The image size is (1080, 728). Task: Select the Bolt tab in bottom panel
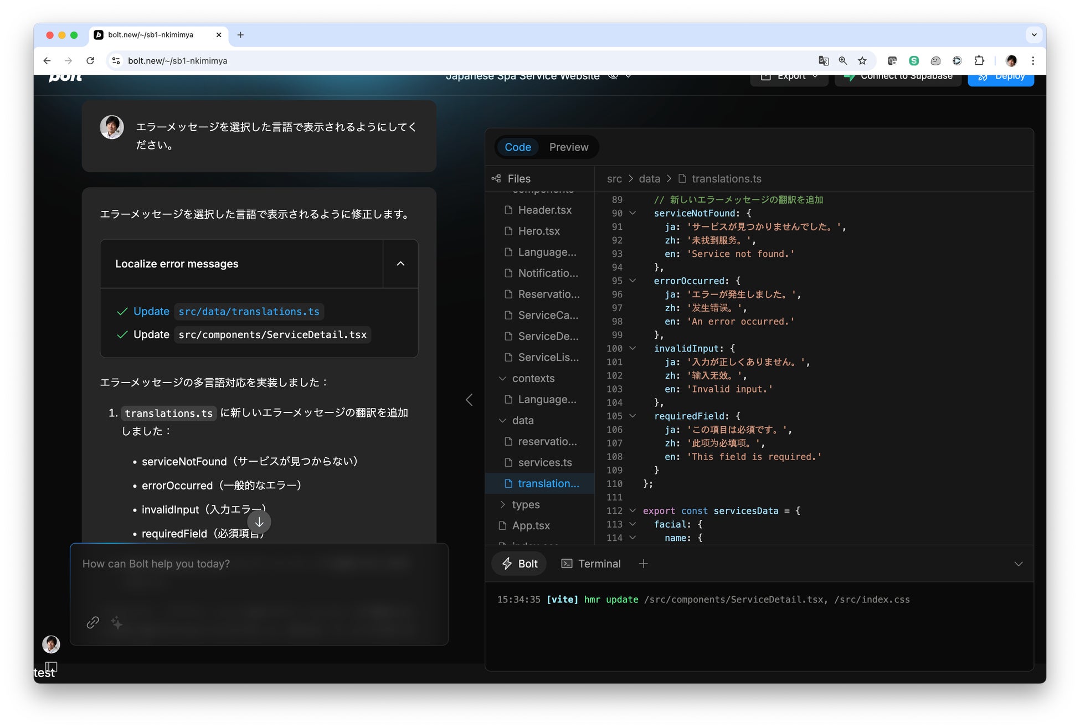[x=520, y=564]
